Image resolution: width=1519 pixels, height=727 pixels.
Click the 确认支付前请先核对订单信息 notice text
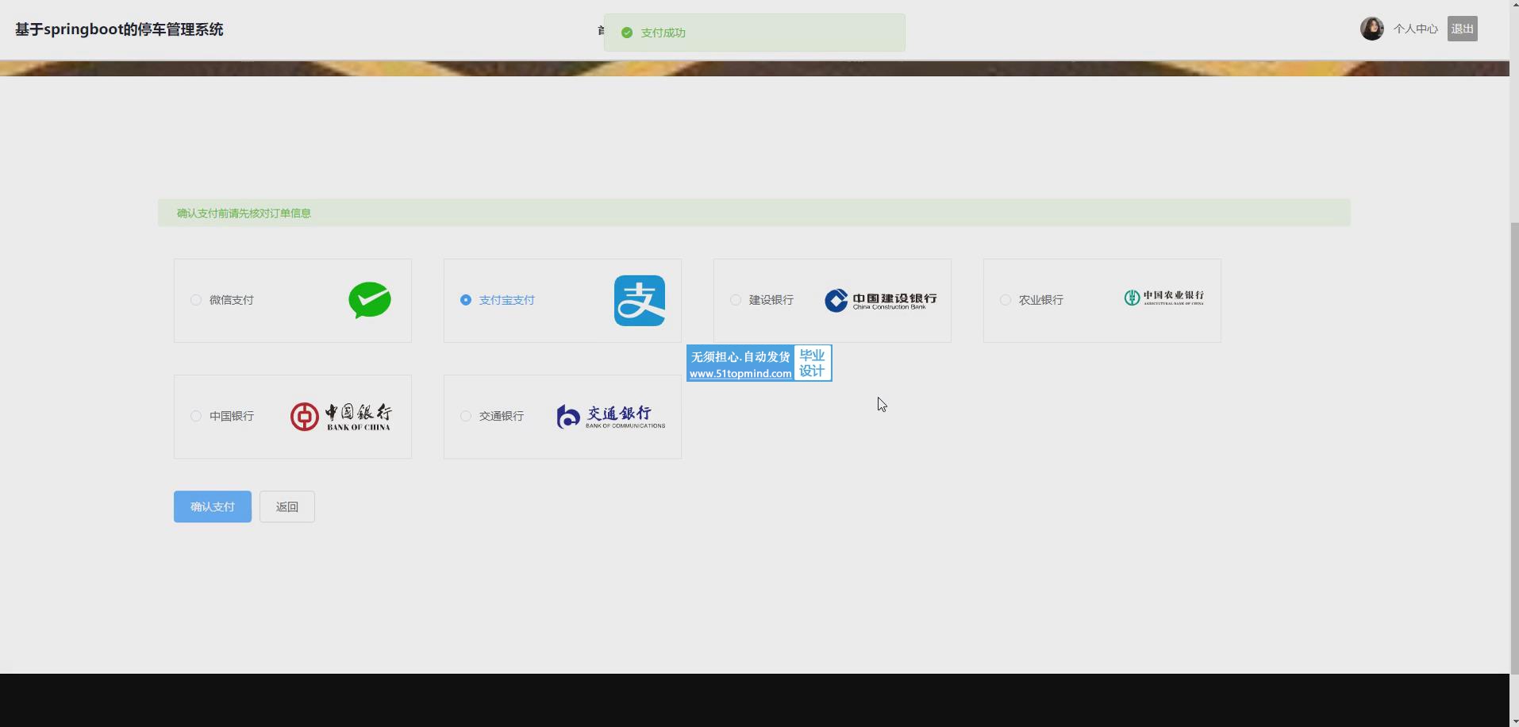244,213
